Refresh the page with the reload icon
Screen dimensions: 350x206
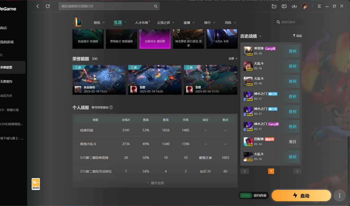click(48, 6)
